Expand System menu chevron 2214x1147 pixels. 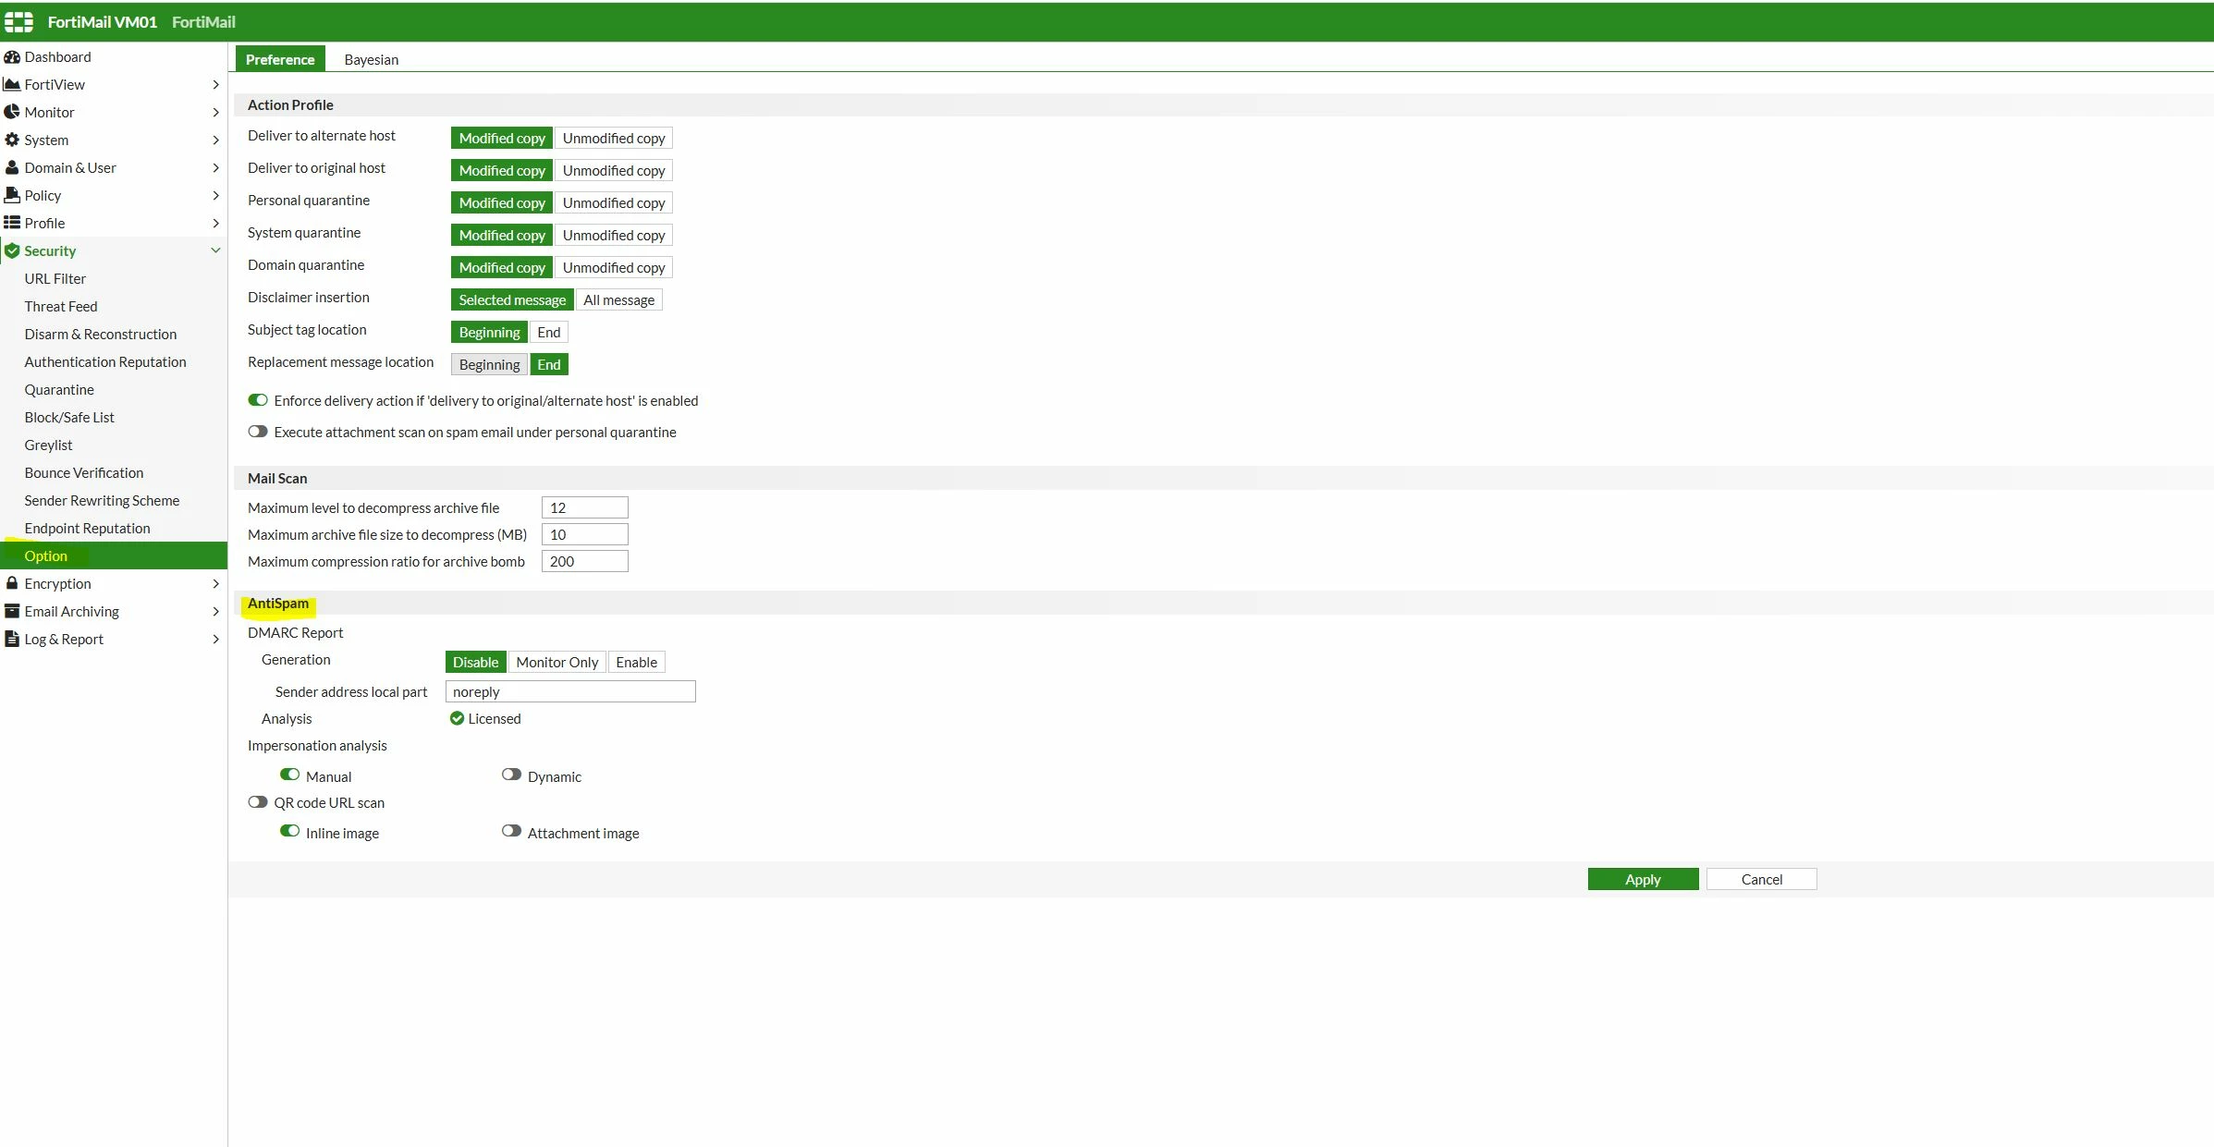click(x=215, y=140)
